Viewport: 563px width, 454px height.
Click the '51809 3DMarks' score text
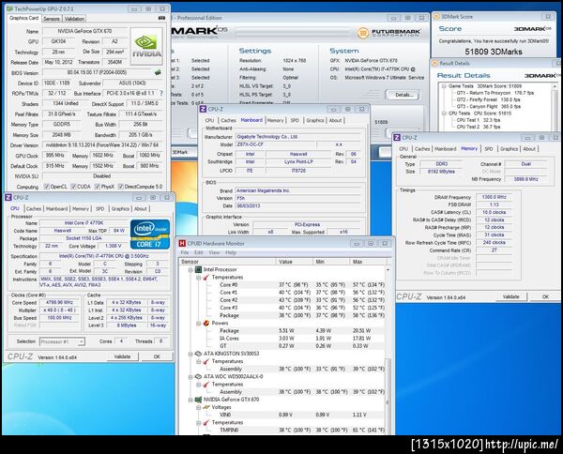click(494, 52)
